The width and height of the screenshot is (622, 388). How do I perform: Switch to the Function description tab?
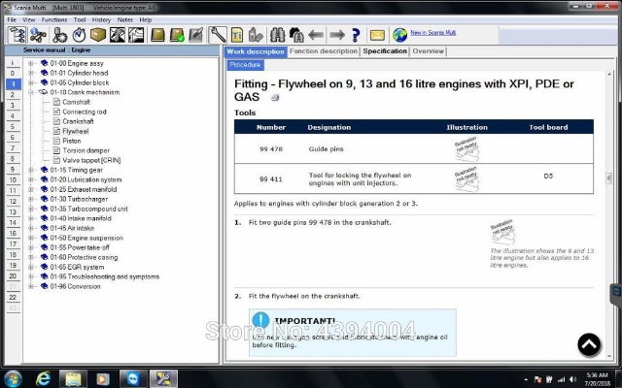point(324,51)
